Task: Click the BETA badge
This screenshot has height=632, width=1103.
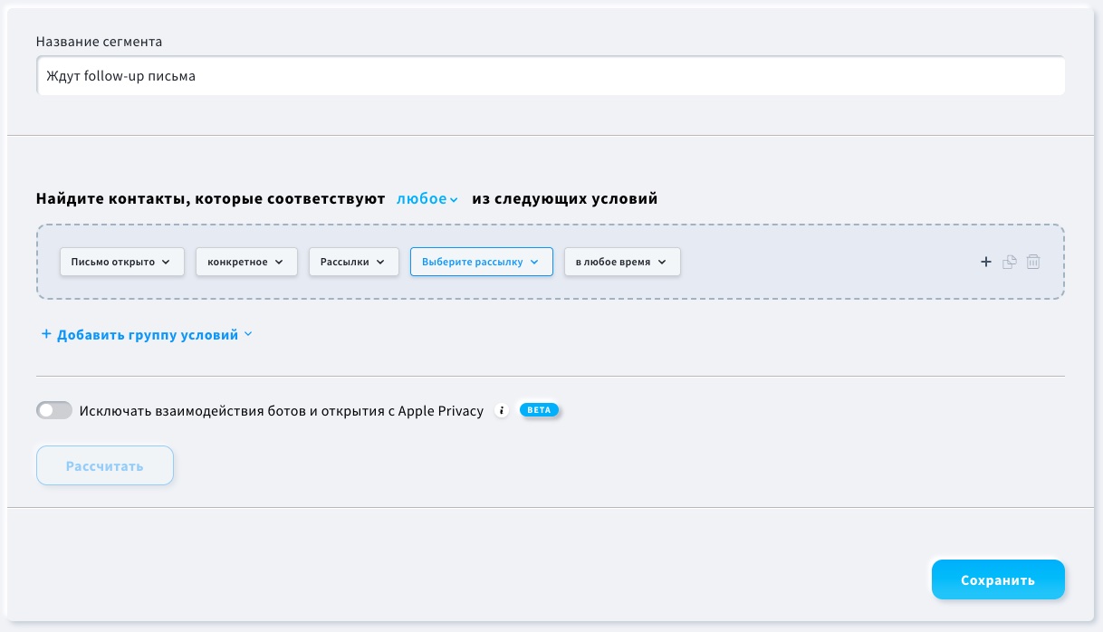Action: (539, 410)
